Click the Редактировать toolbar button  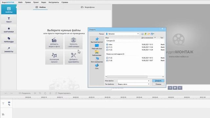coord(63,93)
